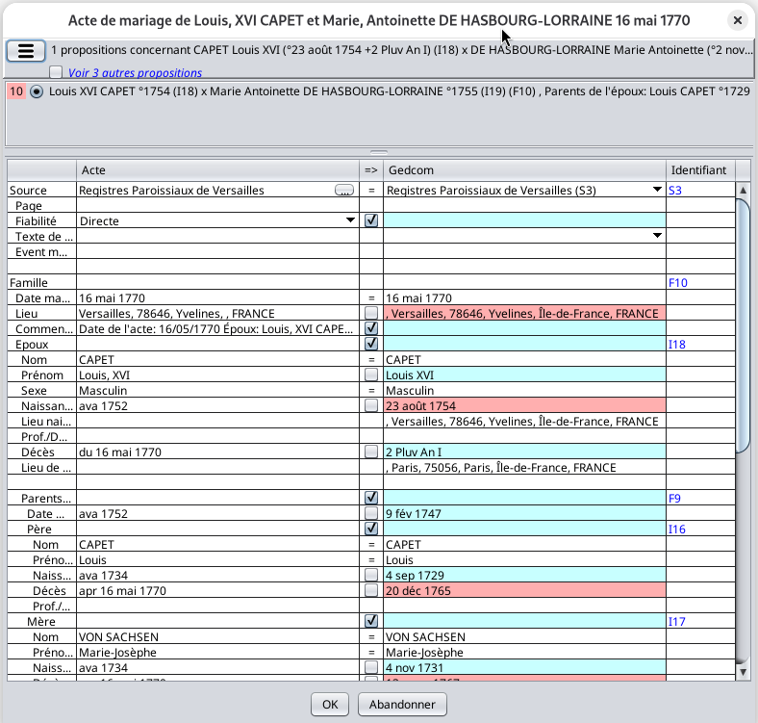Edit the Lieu acte cell Versailles, 78646

[217, 314]
